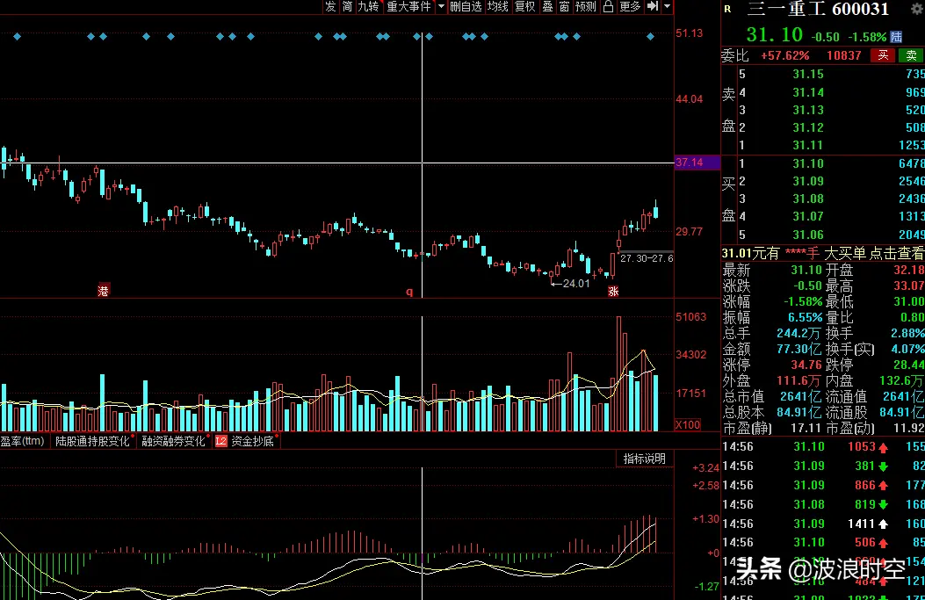Click the 陆 badge beside the percentage change
This screenshot has width=925, height=600.
(x=896, y=37)
